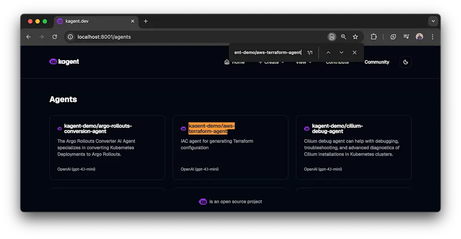Click the Agents page heading
Image resolution: width=461 pixels, height=239 pixels.
[63, 99]
